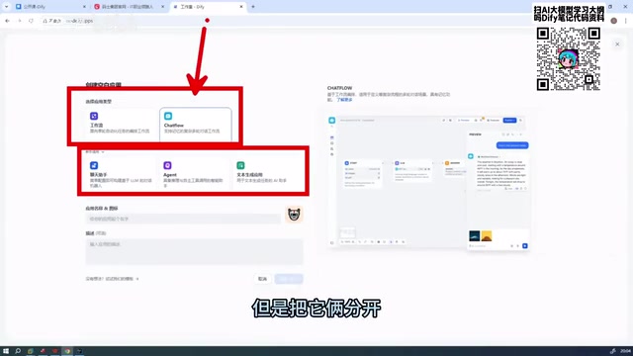
Task: Open a new browser tab
Action: click(253, 7)
